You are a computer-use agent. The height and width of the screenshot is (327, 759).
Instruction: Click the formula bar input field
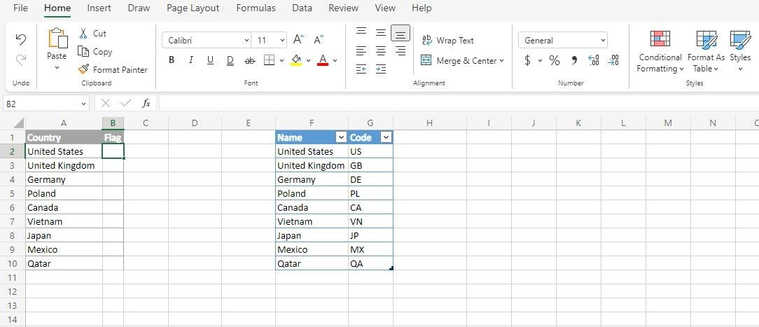pos(459,104)
